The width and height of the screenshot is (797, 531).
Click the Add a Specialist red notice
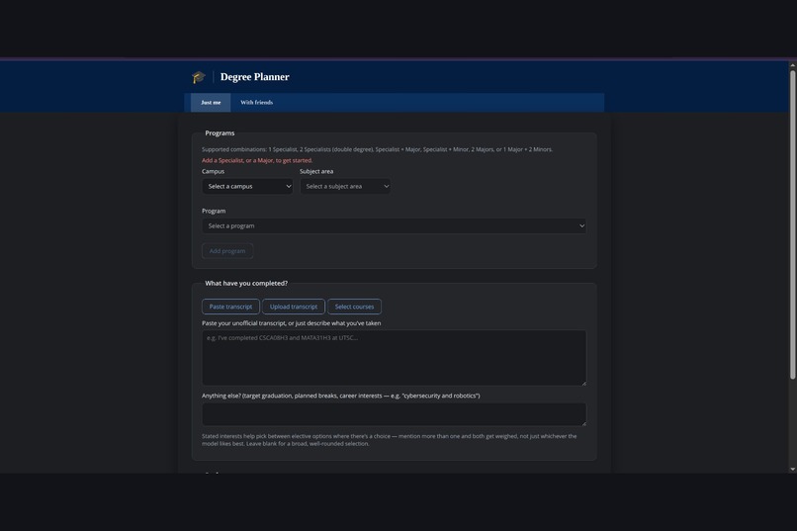[x=257, y=160]
